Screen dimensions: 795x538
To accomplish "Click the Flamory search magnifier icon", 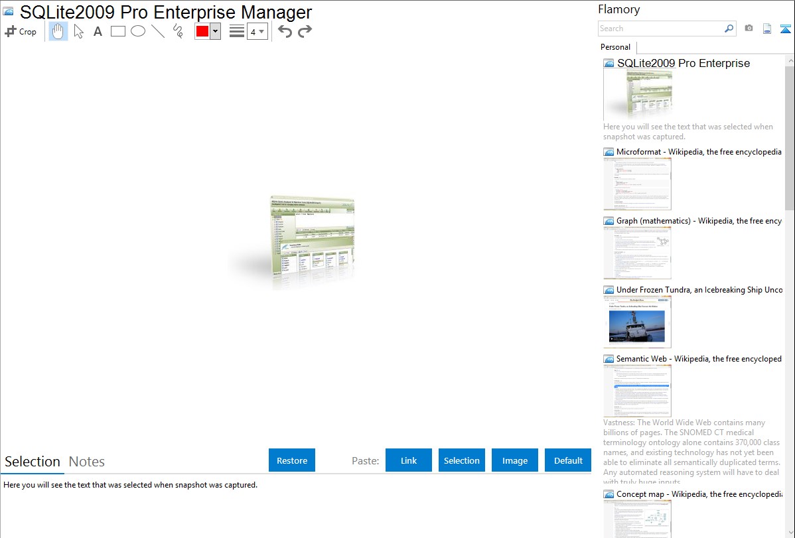I will [x=729, y=29].
